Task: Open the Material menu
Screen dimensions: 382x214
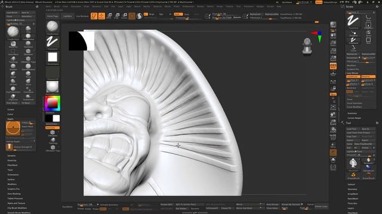Action: pos(157,7)
